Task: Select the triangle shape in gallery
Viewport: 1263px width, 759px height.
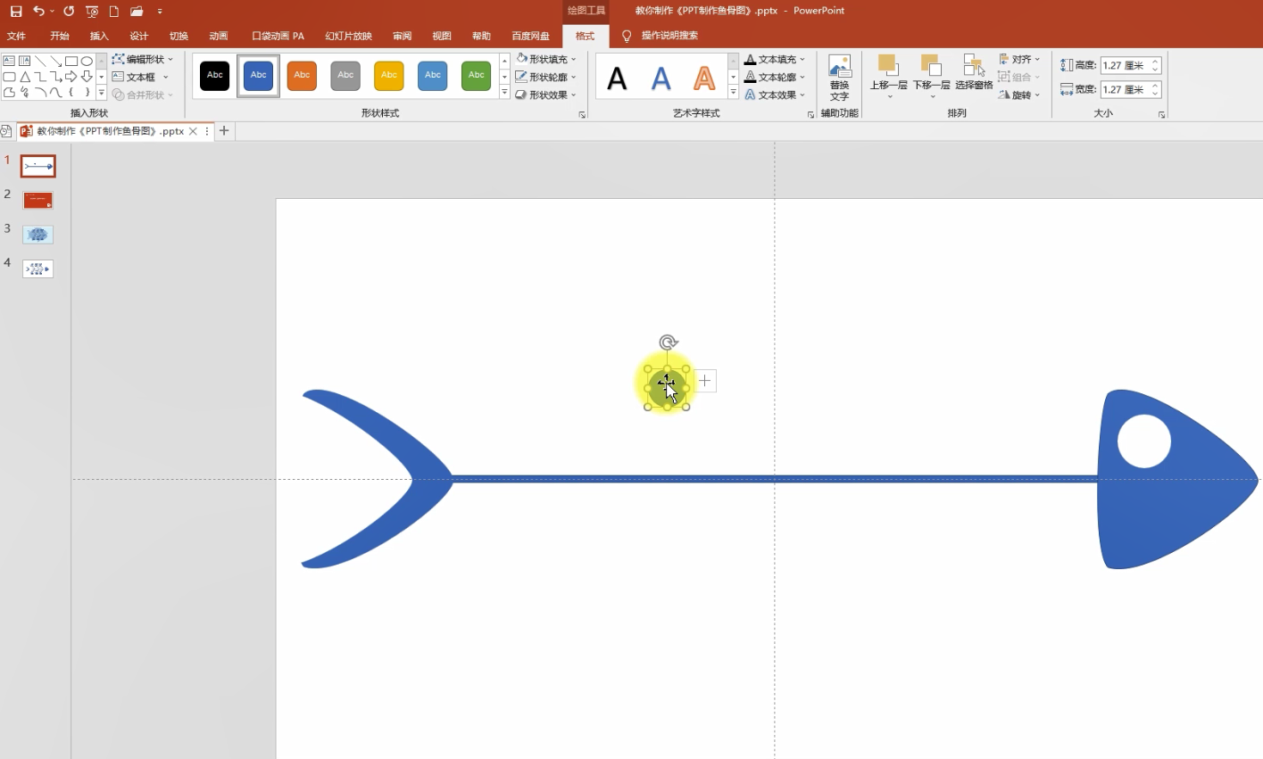Action: coord(25,78)
